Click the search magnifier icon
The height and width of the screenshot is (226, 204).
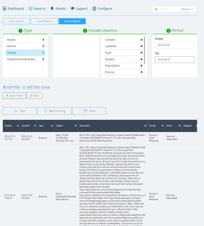click(x=156, y=9)
